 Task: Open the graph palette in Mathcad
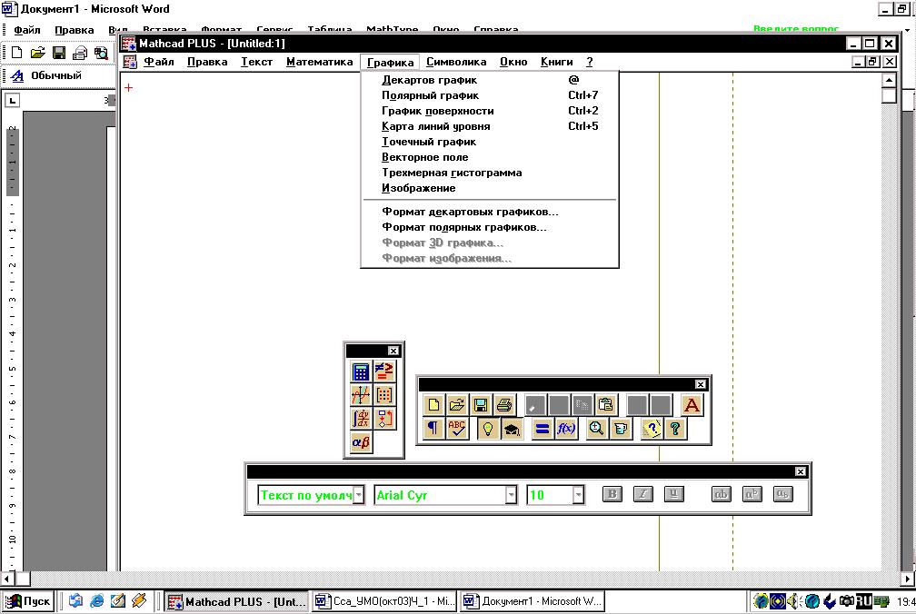point(361,395)
